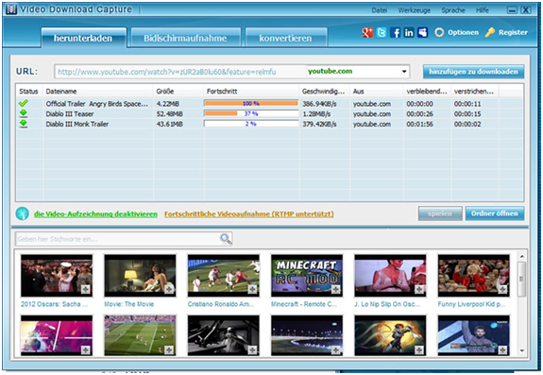
Task: Click the add icon on Movie: The Movie thumbnail
Action: (169, 289)
